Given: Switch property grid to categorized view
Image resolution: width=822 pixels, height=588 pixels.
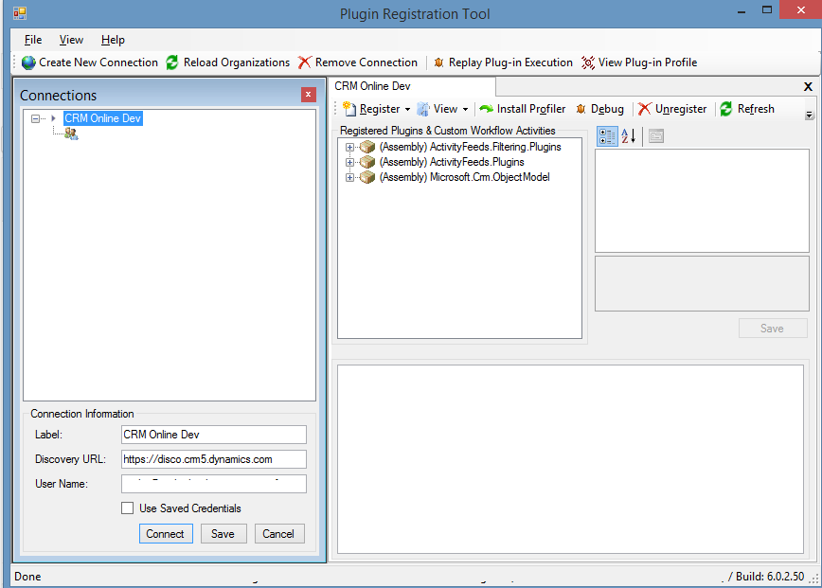Looking at the screenshot, I should pos(607,136).
